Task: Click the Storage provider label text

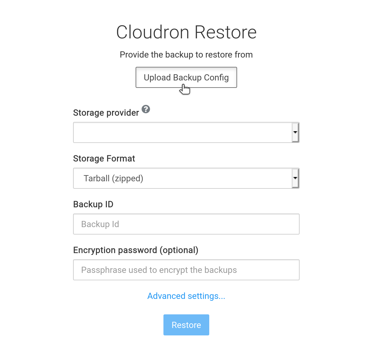Action: [106, 113]
